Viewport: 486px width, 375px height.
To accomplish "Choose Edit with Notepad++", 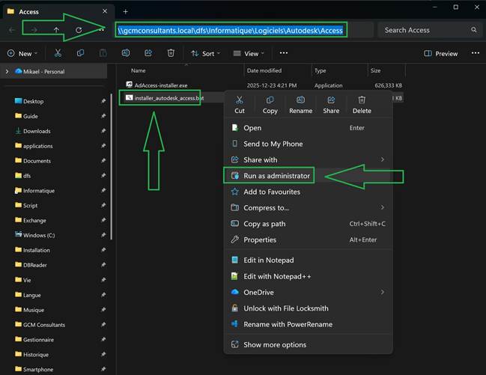I will pyautogui.click(x=309, y=276).
